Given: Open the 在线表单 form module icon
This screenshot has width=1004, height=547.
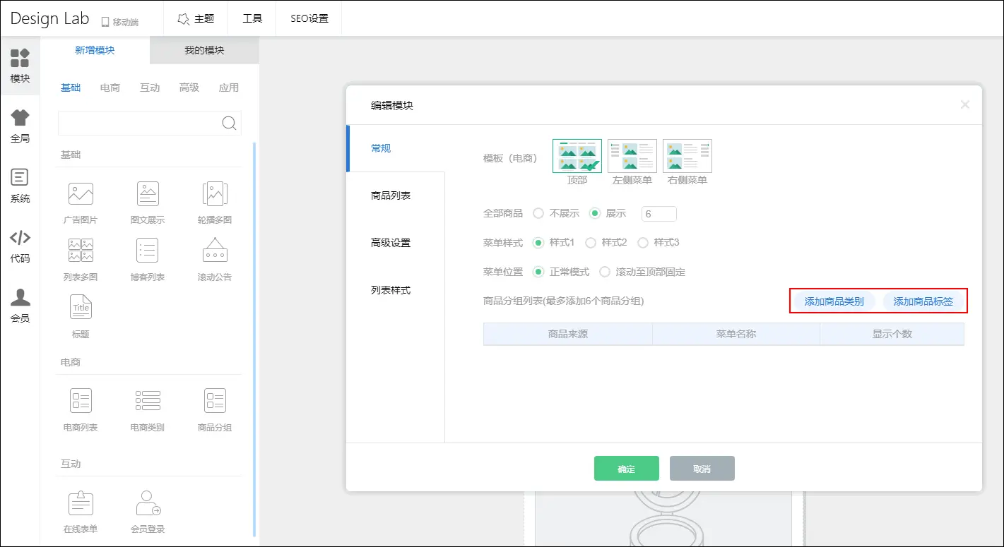Looking at the screenshot, I should [x=81, y=503].
